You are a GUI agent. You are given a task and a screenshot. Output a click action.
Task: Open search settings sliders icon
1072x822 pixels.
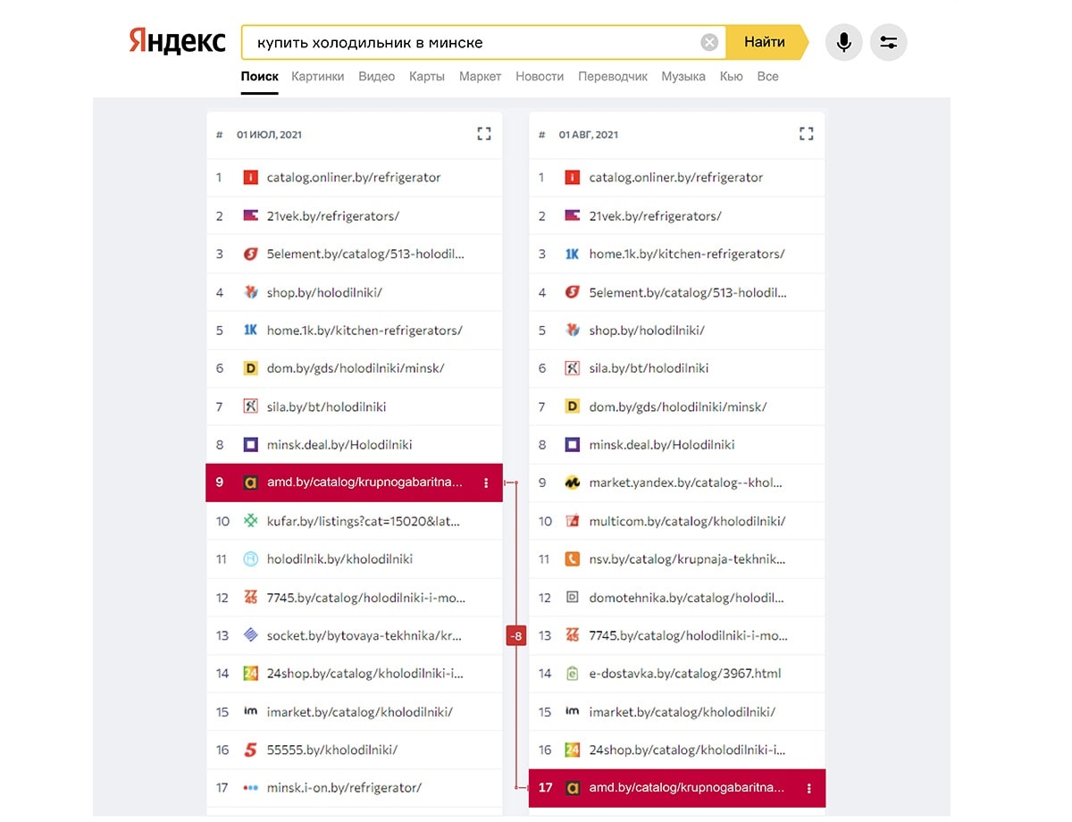tap(888, 42)
